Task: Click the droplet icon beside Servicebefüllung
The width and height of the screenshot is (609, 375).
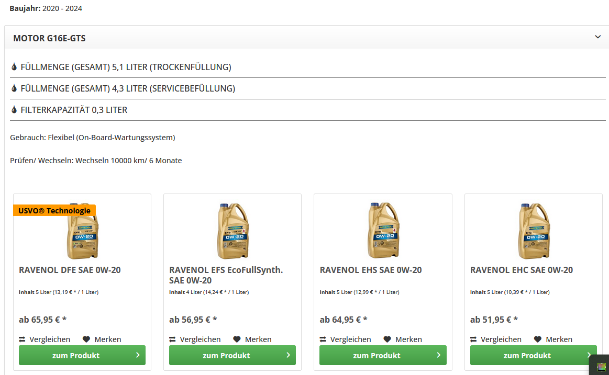Action: pyautogui.click(x=14, y=88)
